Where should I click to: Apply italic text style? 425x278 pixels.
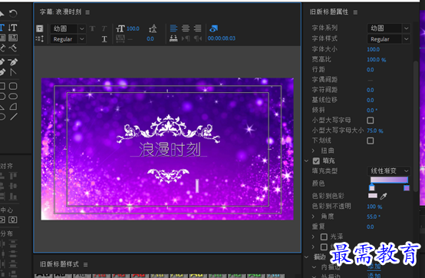[x=104, y=28]
